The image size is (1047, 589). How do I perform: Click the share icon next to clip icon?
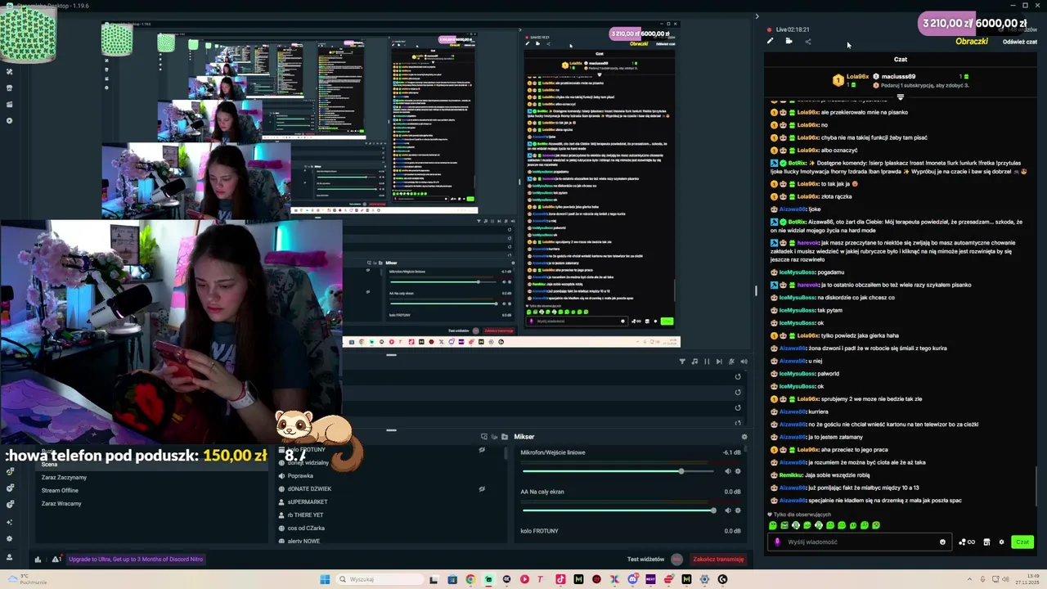click(808, 41)
